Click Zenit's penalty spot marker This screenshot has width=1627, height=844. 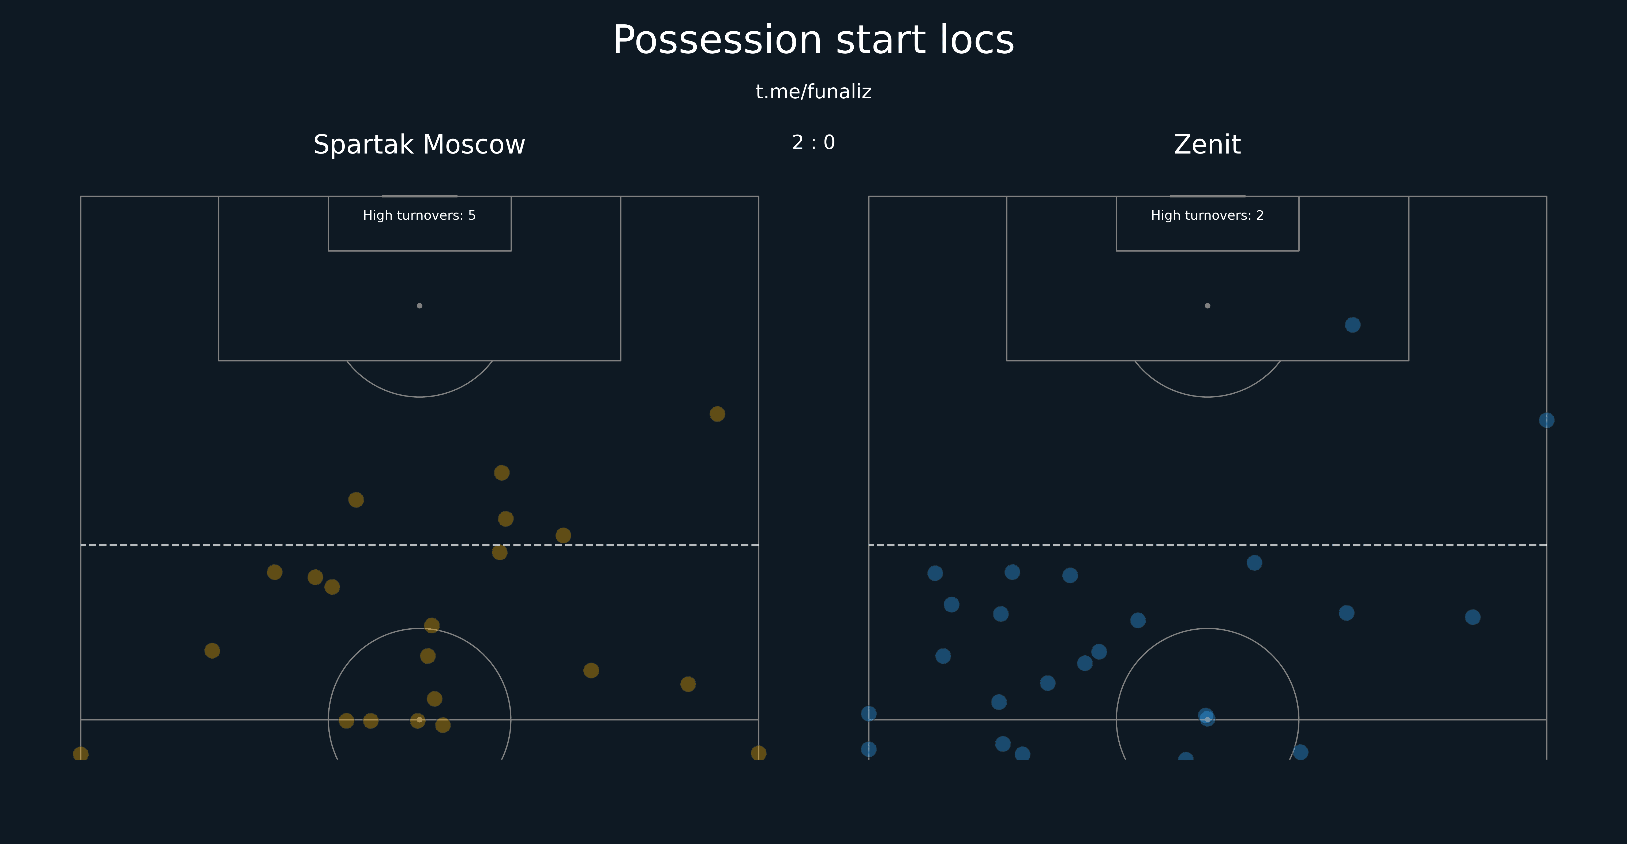[x=1207, y=306]
